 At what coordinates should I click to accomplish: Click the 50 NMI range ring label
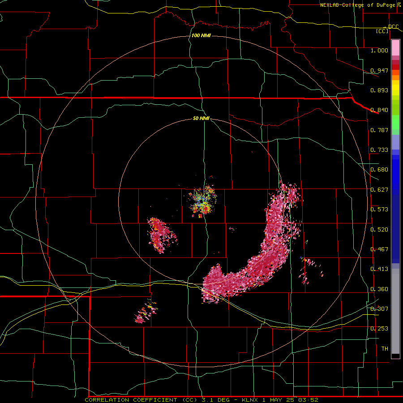(201, 118)
